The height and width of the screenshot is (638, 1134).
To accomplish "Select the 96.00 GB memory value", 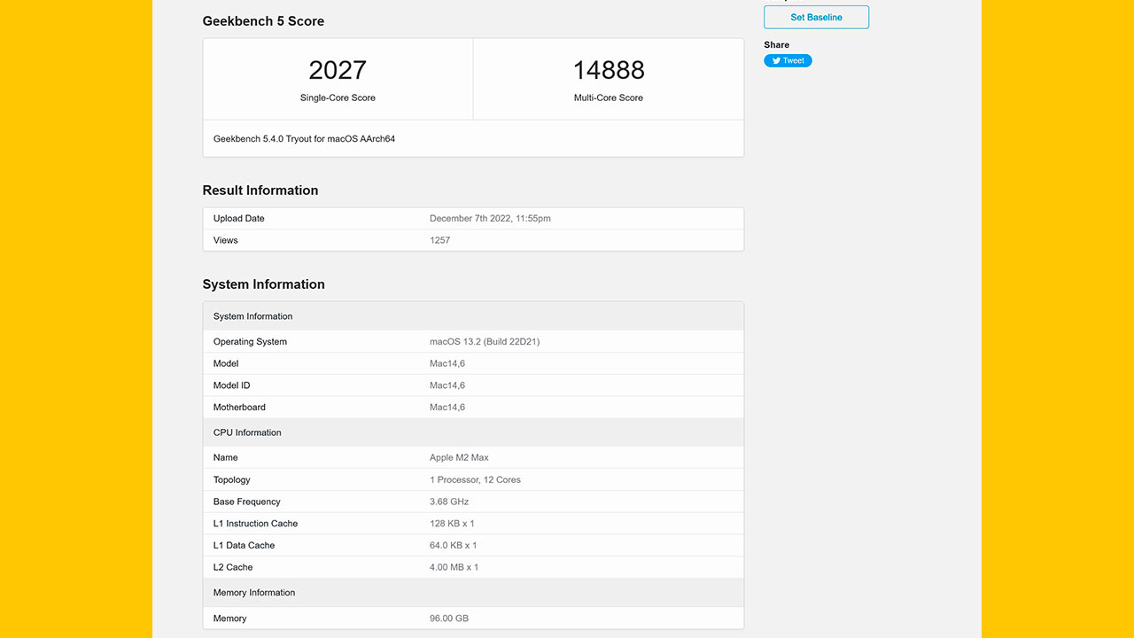I will pos(449,619).
